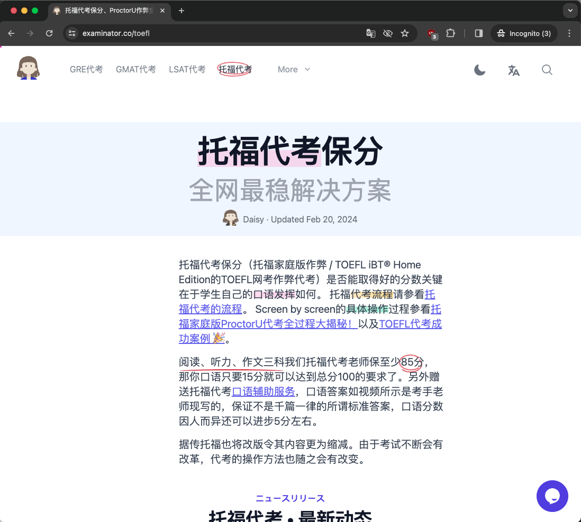Click Daisy author avatar under the title
Viewport: 581px width, 522px height.
[x=231, y=218]
